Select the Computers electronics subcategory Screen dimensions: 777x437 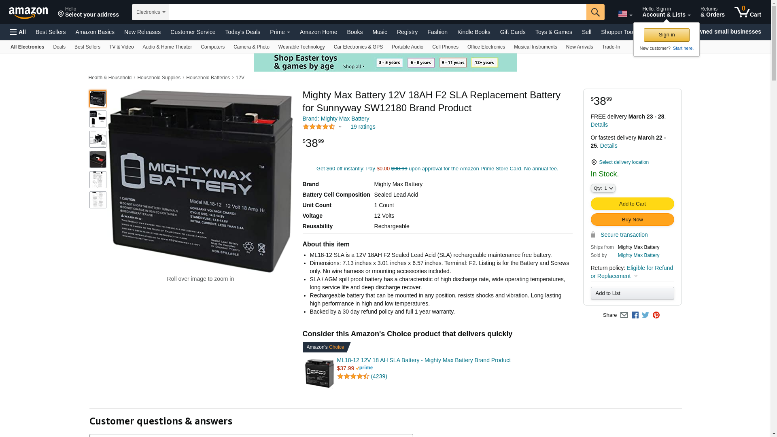point(212,47)
